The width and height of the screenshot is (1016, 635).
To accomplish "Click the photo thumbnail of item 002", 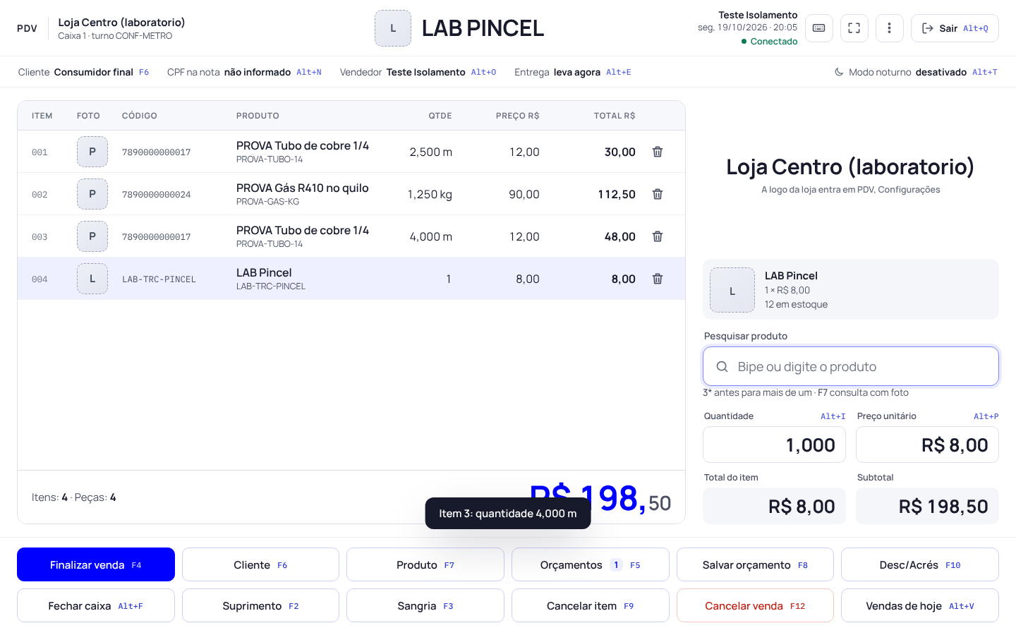I will [92, 194].
